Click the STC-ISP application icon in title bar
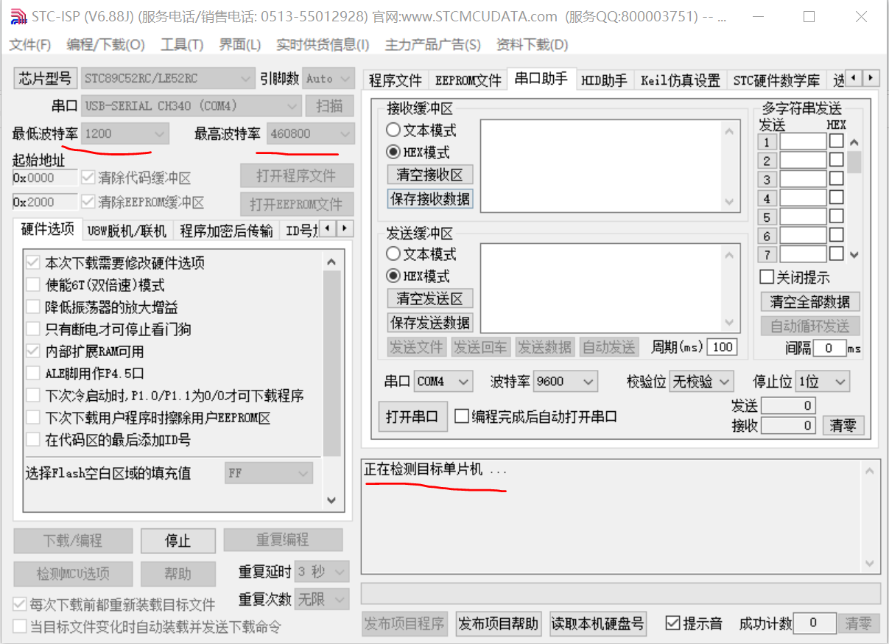This screenshot has height=644, width=889. [18, 16]
